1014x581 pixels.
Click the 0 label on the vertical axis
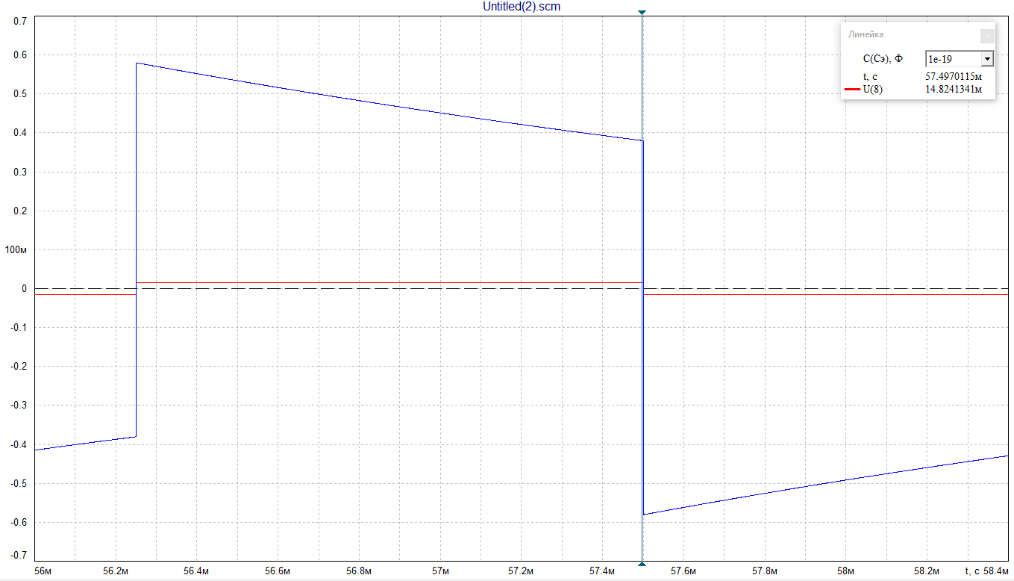pyautogui.click(x=25, y=288)
